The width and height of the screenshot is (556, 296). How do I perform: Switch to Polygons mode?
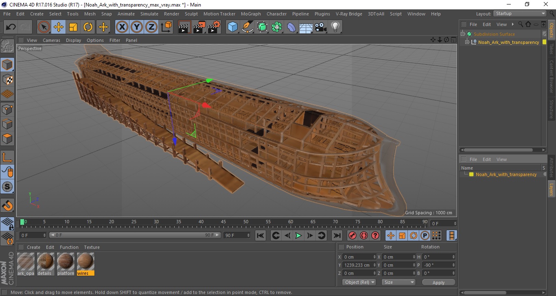click(x=7, y=139)
